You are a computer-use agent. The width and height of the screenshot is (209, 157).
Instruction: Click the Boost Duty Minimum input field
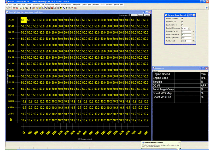(x=186, y=38)
